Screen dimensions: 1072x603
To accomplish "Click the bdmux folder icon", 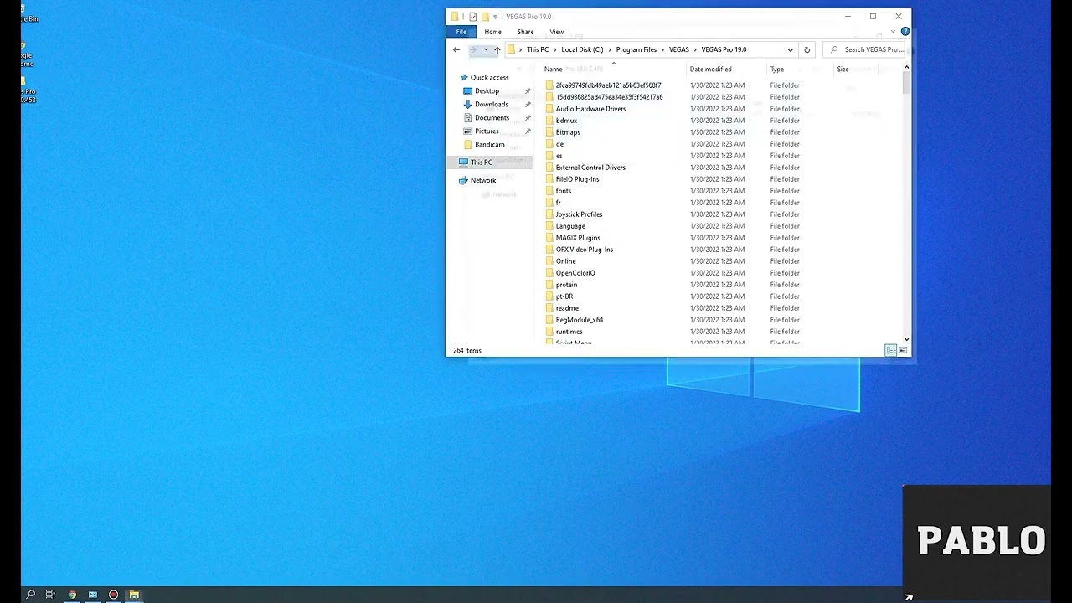I will coord(549,121).
